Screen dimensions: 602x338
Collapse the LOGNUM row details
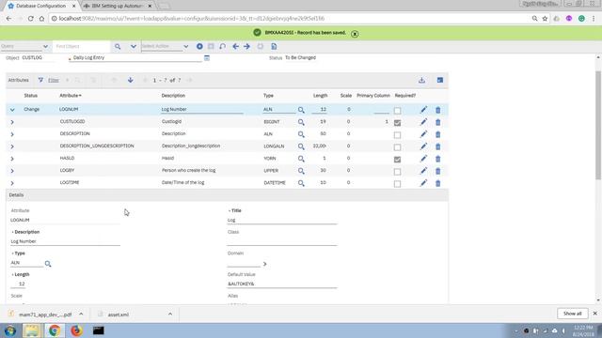click(12, 110)
